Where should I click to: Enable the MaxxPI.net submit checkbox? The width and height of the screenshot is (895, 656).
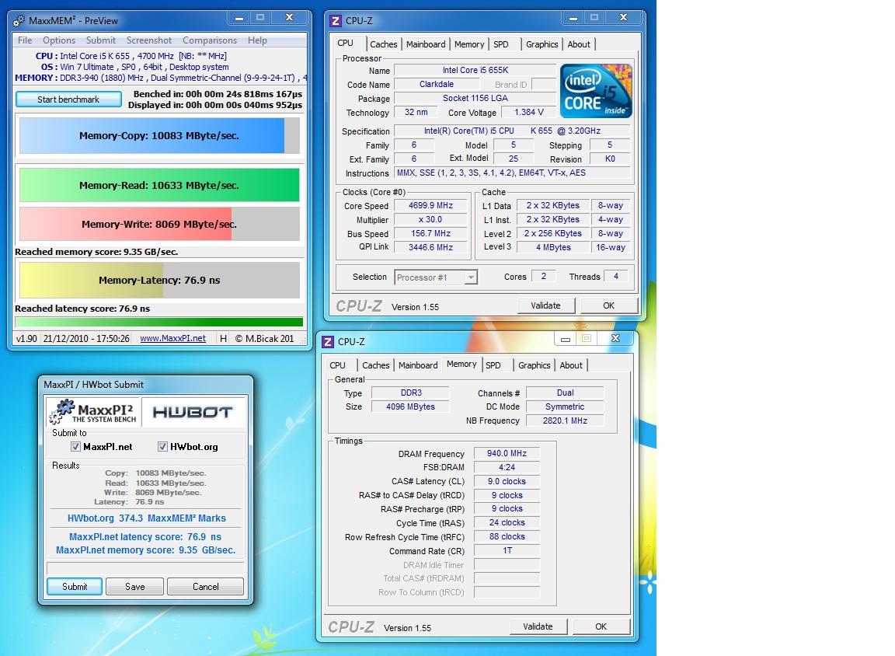[75, 446]
